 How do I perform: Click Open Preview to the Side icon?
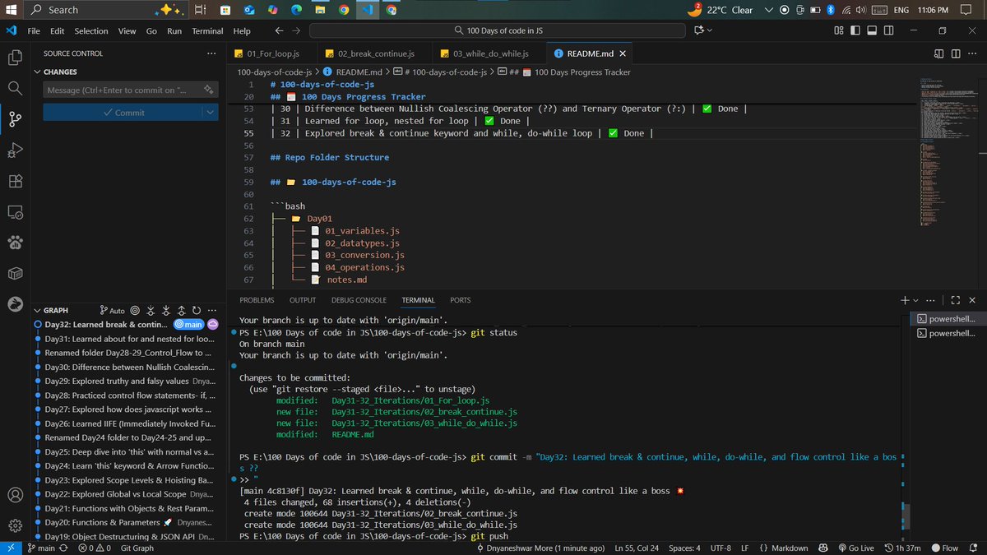coord(939,53)
